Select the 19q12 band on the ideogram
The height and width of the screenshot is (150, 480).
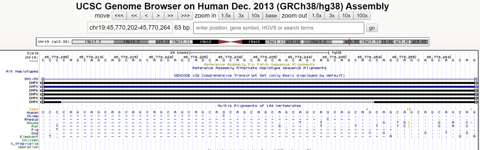pyautogui.click(x=254, y=42)
